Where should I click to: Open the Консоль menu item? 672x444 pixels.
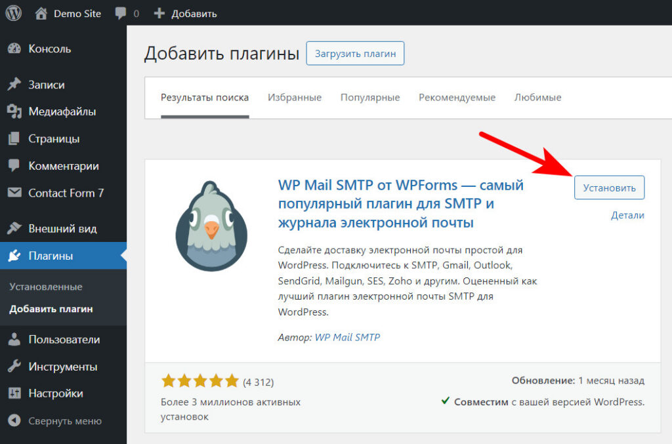pos(64,49)
